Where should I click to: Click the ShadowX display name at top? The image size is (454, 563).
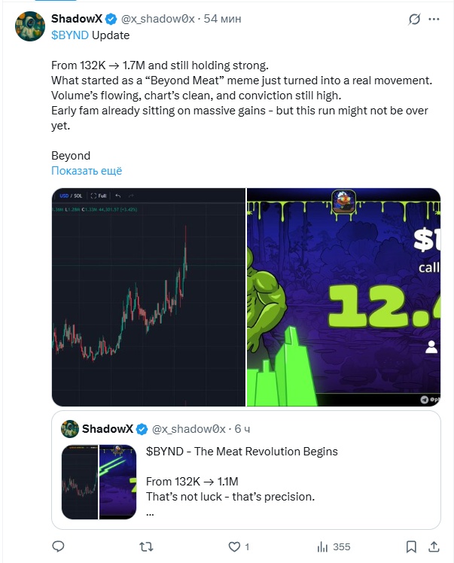(x=77, y=19)
